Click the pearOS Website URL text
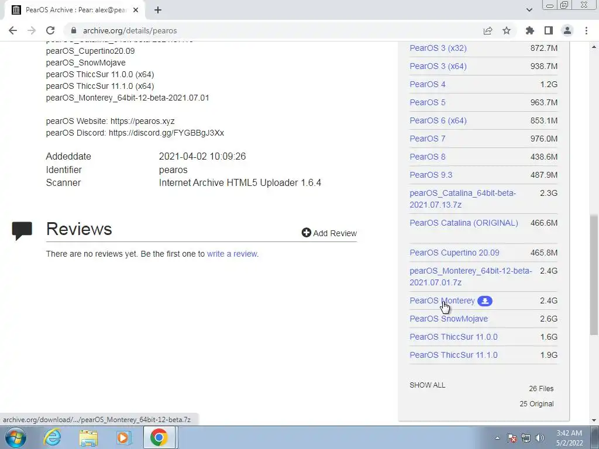 (143, 122)
